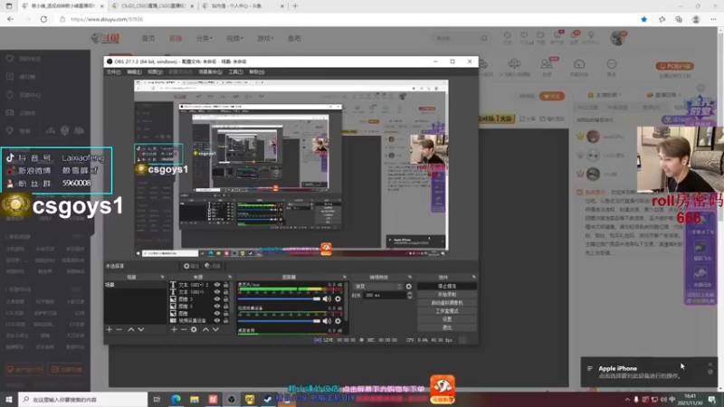The image size is (724, 407).
Task: Click the 工作室模式 button
Action: coord(447,311)
